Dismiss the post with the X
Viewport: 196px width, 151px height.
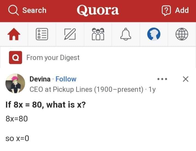pyautogui.click(x=185, y=79)
